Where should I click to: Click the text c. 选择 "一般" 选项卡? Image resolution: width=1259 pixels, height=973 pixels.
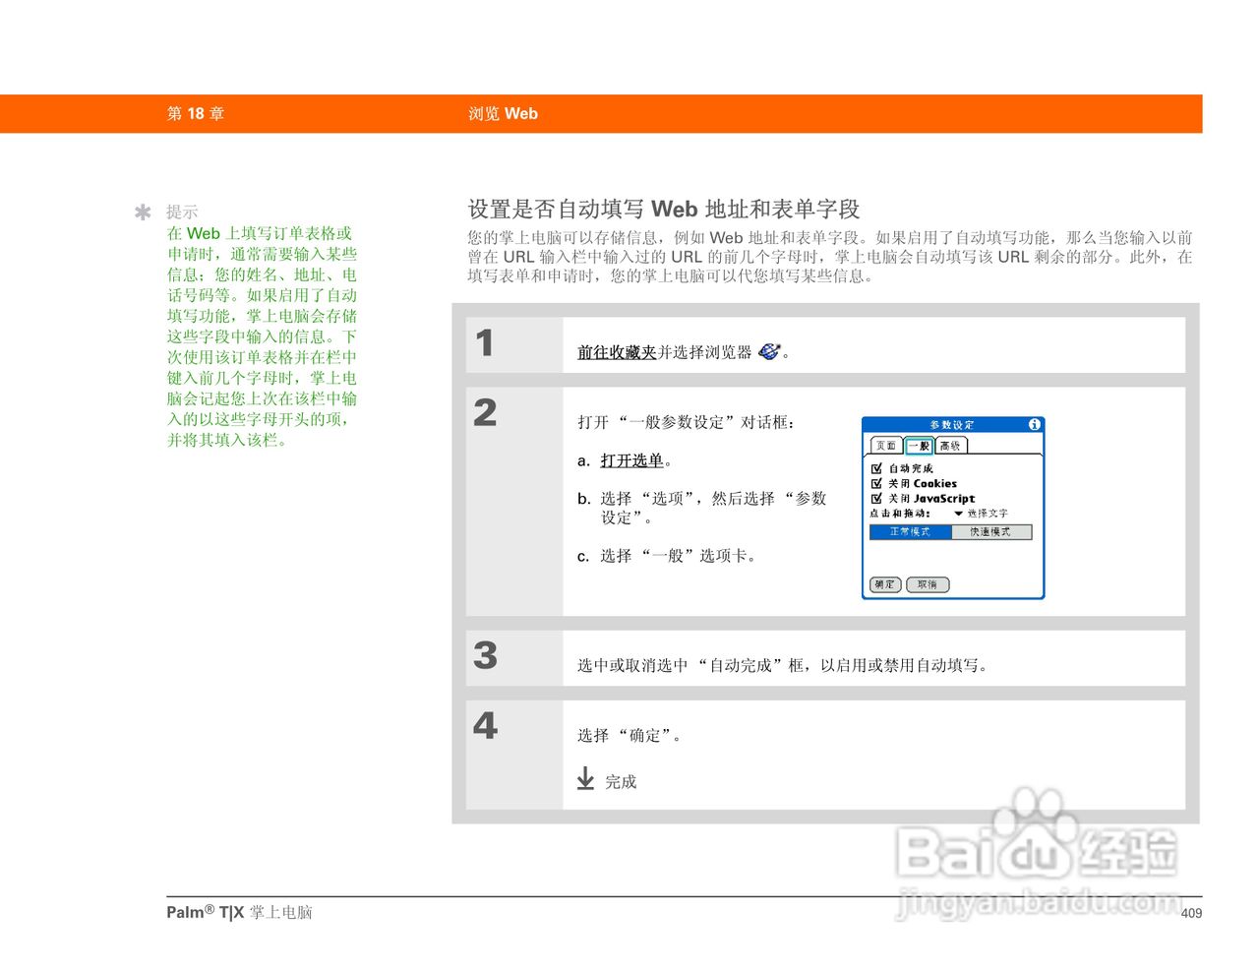click(x=668, y=556)
